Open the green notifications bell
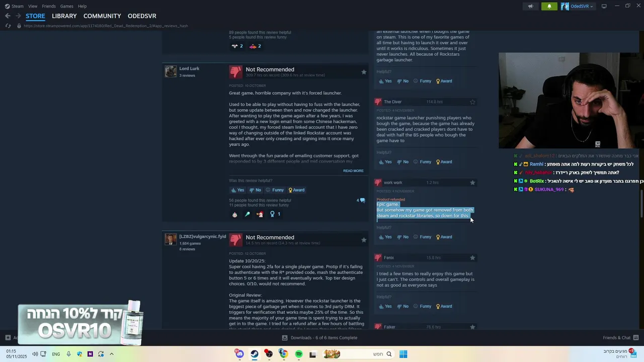Screen dimensions: 644x362 549,6
